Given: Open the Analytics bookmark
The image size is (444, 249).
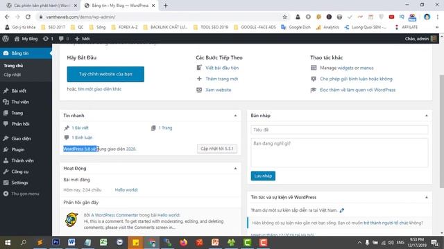Looking at the screenshot, I should (x=327, y=27).
